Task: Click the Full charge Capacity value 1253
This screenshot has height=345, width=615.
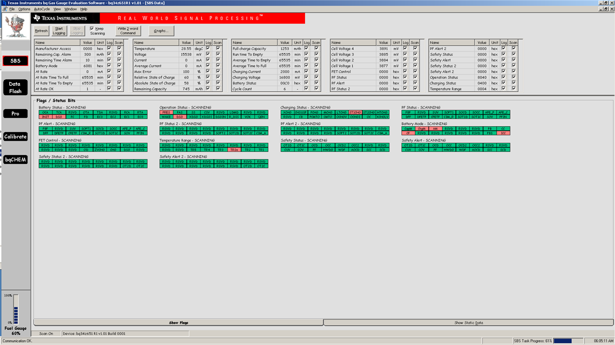Action: click(x=284, y=48)
